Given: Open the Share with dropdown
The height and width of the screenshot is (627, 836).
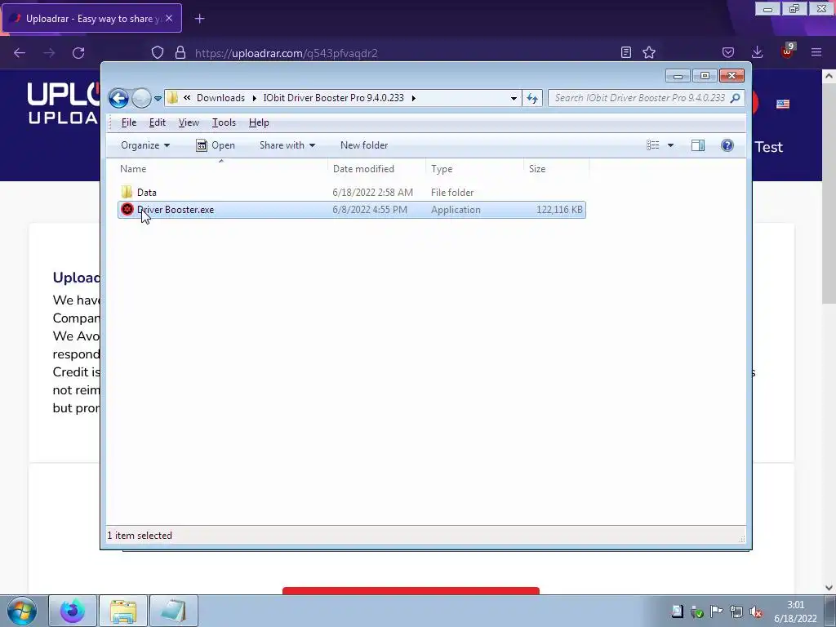Looking at the screenshot, I should 287,145.
